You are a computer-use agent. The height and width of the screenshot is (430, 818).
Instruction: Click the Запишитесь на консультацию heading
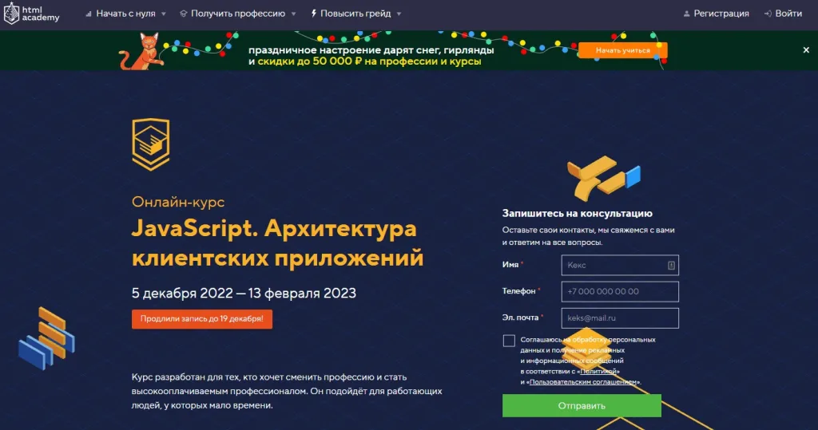pyautogui.click(x=577, y=213)
